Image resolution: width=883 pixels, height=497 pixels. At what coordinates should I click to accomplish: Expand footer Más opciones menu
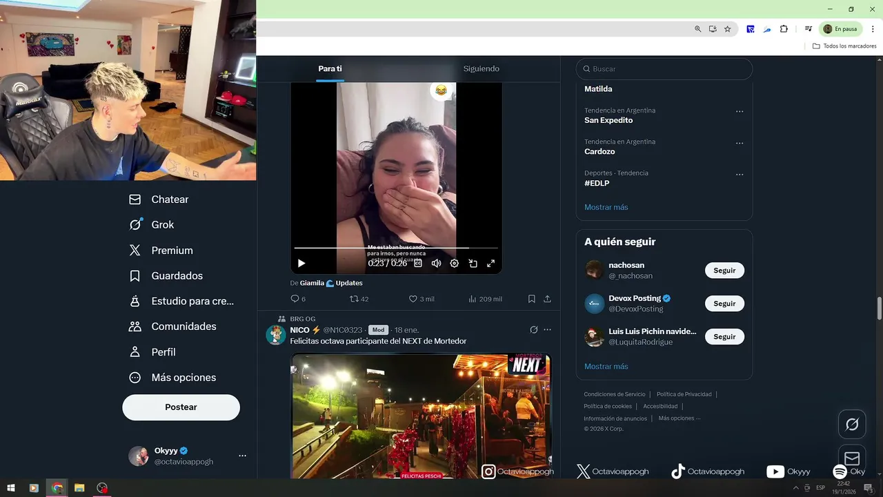(679, 418)
